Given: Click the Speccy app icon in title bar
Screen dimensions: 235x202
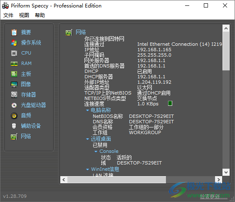Looking at the screenshot, I should [5, 5].
